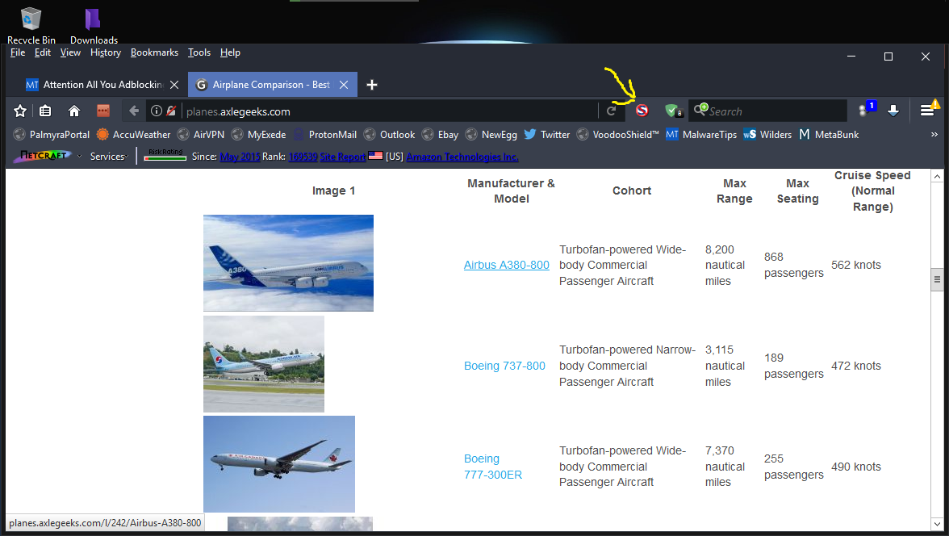Open the Bookmarks menu
Image resolution: width=949 pixels, height=536 pixels.
154,52
